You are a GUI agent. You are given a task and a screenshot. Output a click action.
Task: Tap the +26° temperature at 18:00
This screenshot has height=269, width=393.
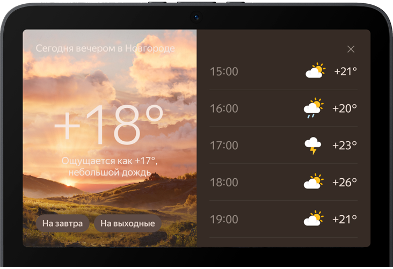coord(345,183)
